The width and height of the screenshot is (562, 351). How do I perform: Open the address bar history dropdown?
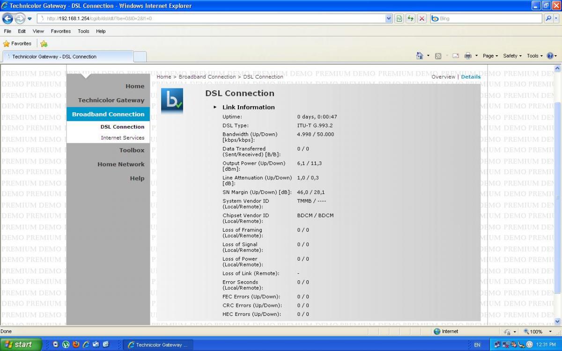pyautogui.click(x=389, y=19)
